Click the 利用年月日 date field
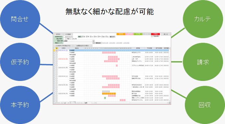Viewport: 225px width, 124px height. click(x=68, y=37)
